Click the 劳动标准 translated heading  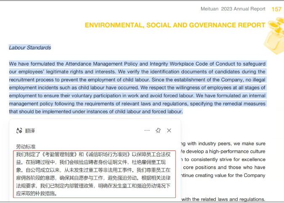(26, 146)
